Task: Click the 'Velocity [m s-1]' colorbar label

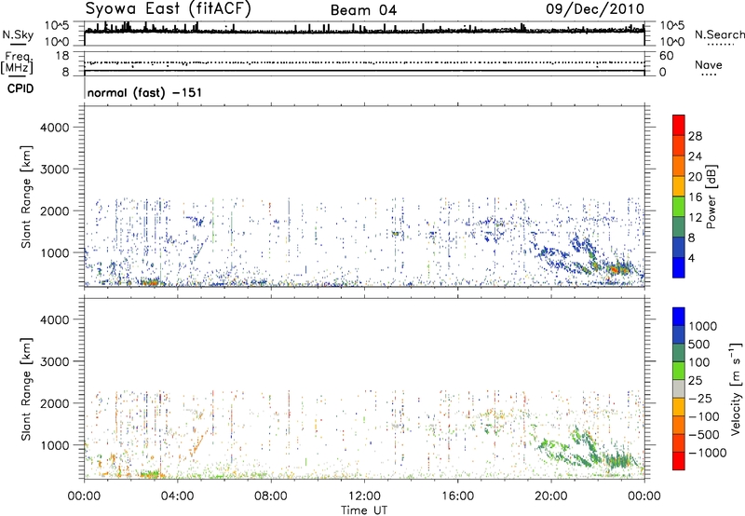Action: (x=736, y=389)
